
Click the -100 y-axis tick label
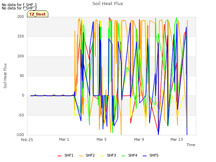click(x=20, y=135)
